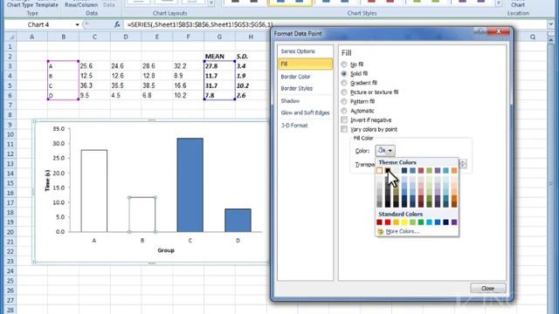Pick the white theme color swatch
559x314 pixels.
click(379, 171)
